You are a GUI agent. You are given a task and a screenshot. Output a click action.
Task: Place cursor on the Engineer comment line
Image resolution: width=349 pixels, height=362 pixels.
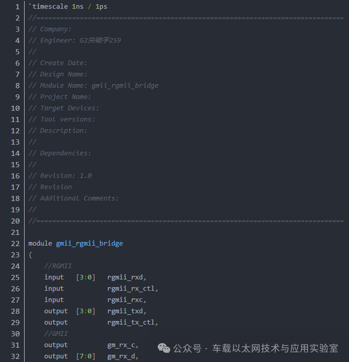pyautogui.click(x=74, y=41)
